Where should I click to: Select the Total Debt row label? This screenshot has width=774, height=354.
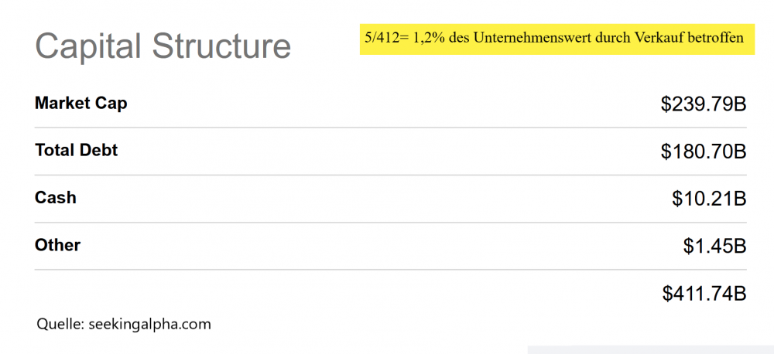[77, 150]
